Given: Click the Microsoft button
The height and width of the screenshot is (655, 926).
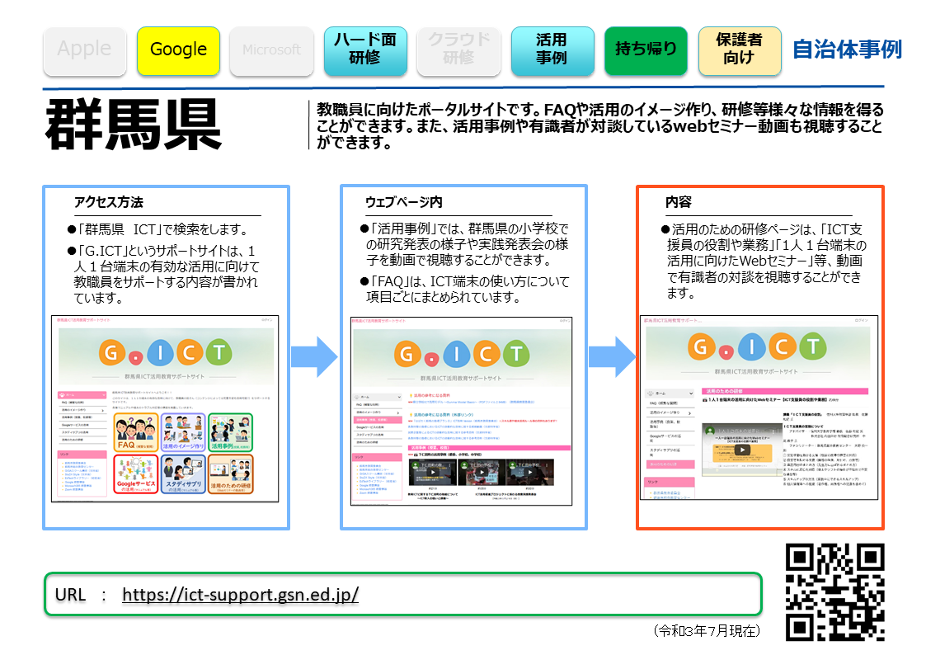Looking at the screenshot, I should 271,51.
